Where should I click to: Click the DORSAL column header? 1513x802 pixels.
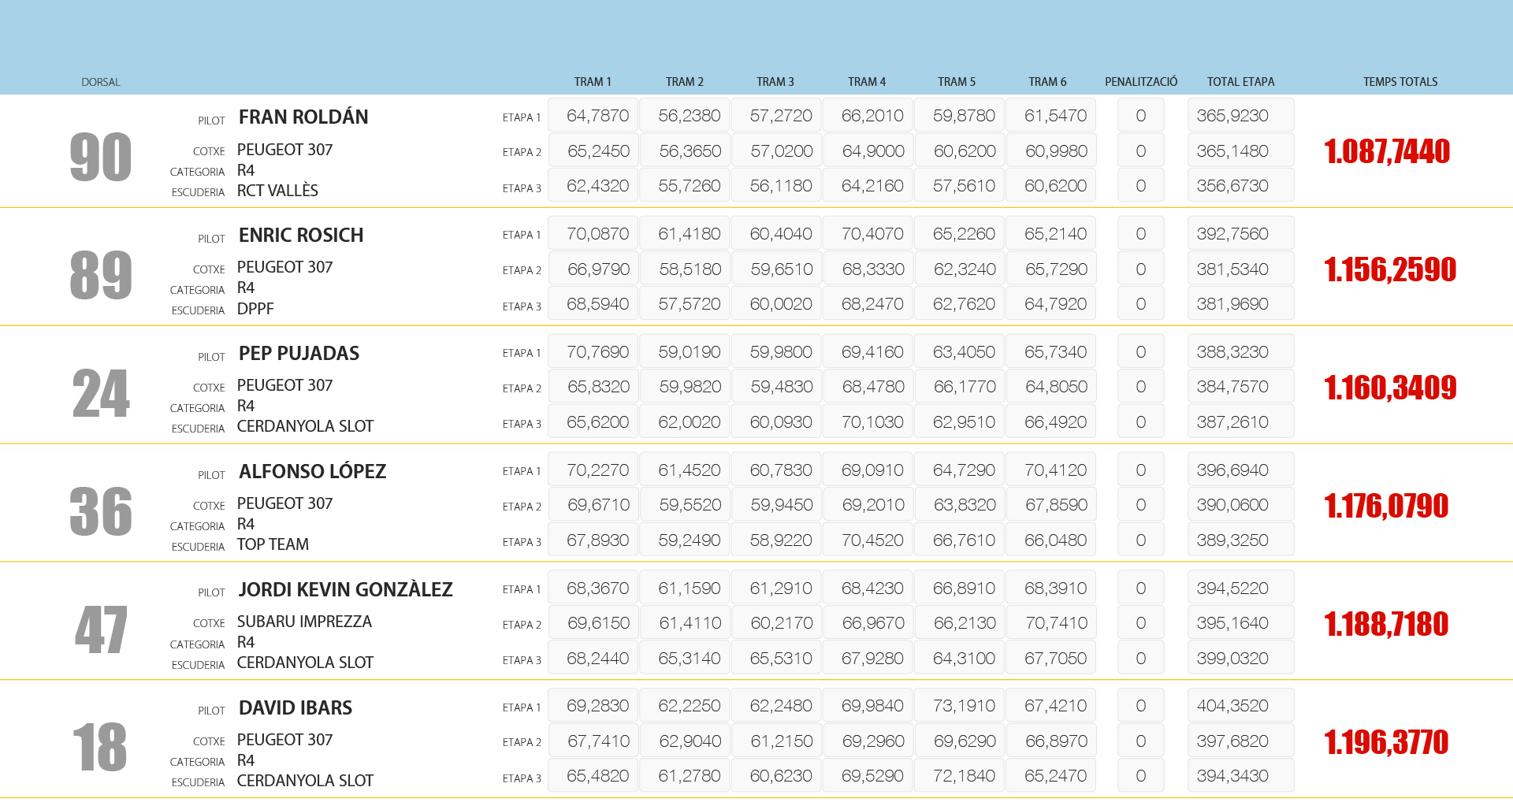pos(101,82)
